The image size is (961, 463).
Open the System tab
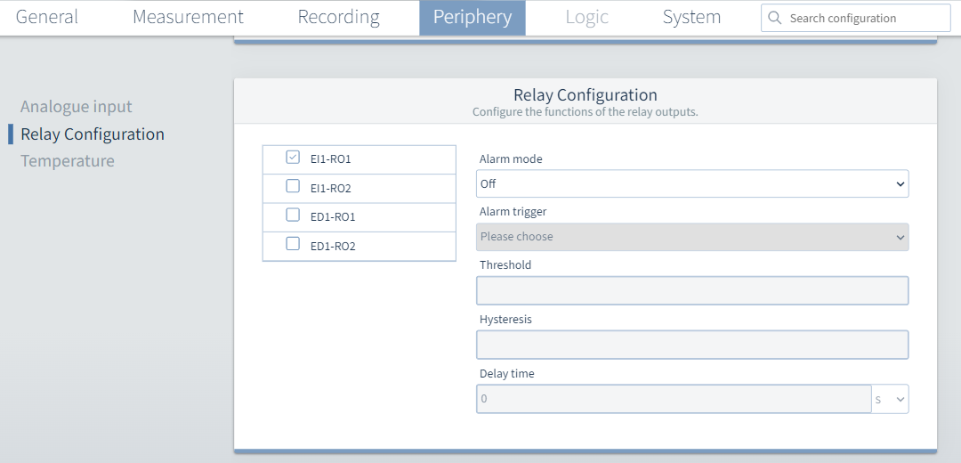coord(691,18)
